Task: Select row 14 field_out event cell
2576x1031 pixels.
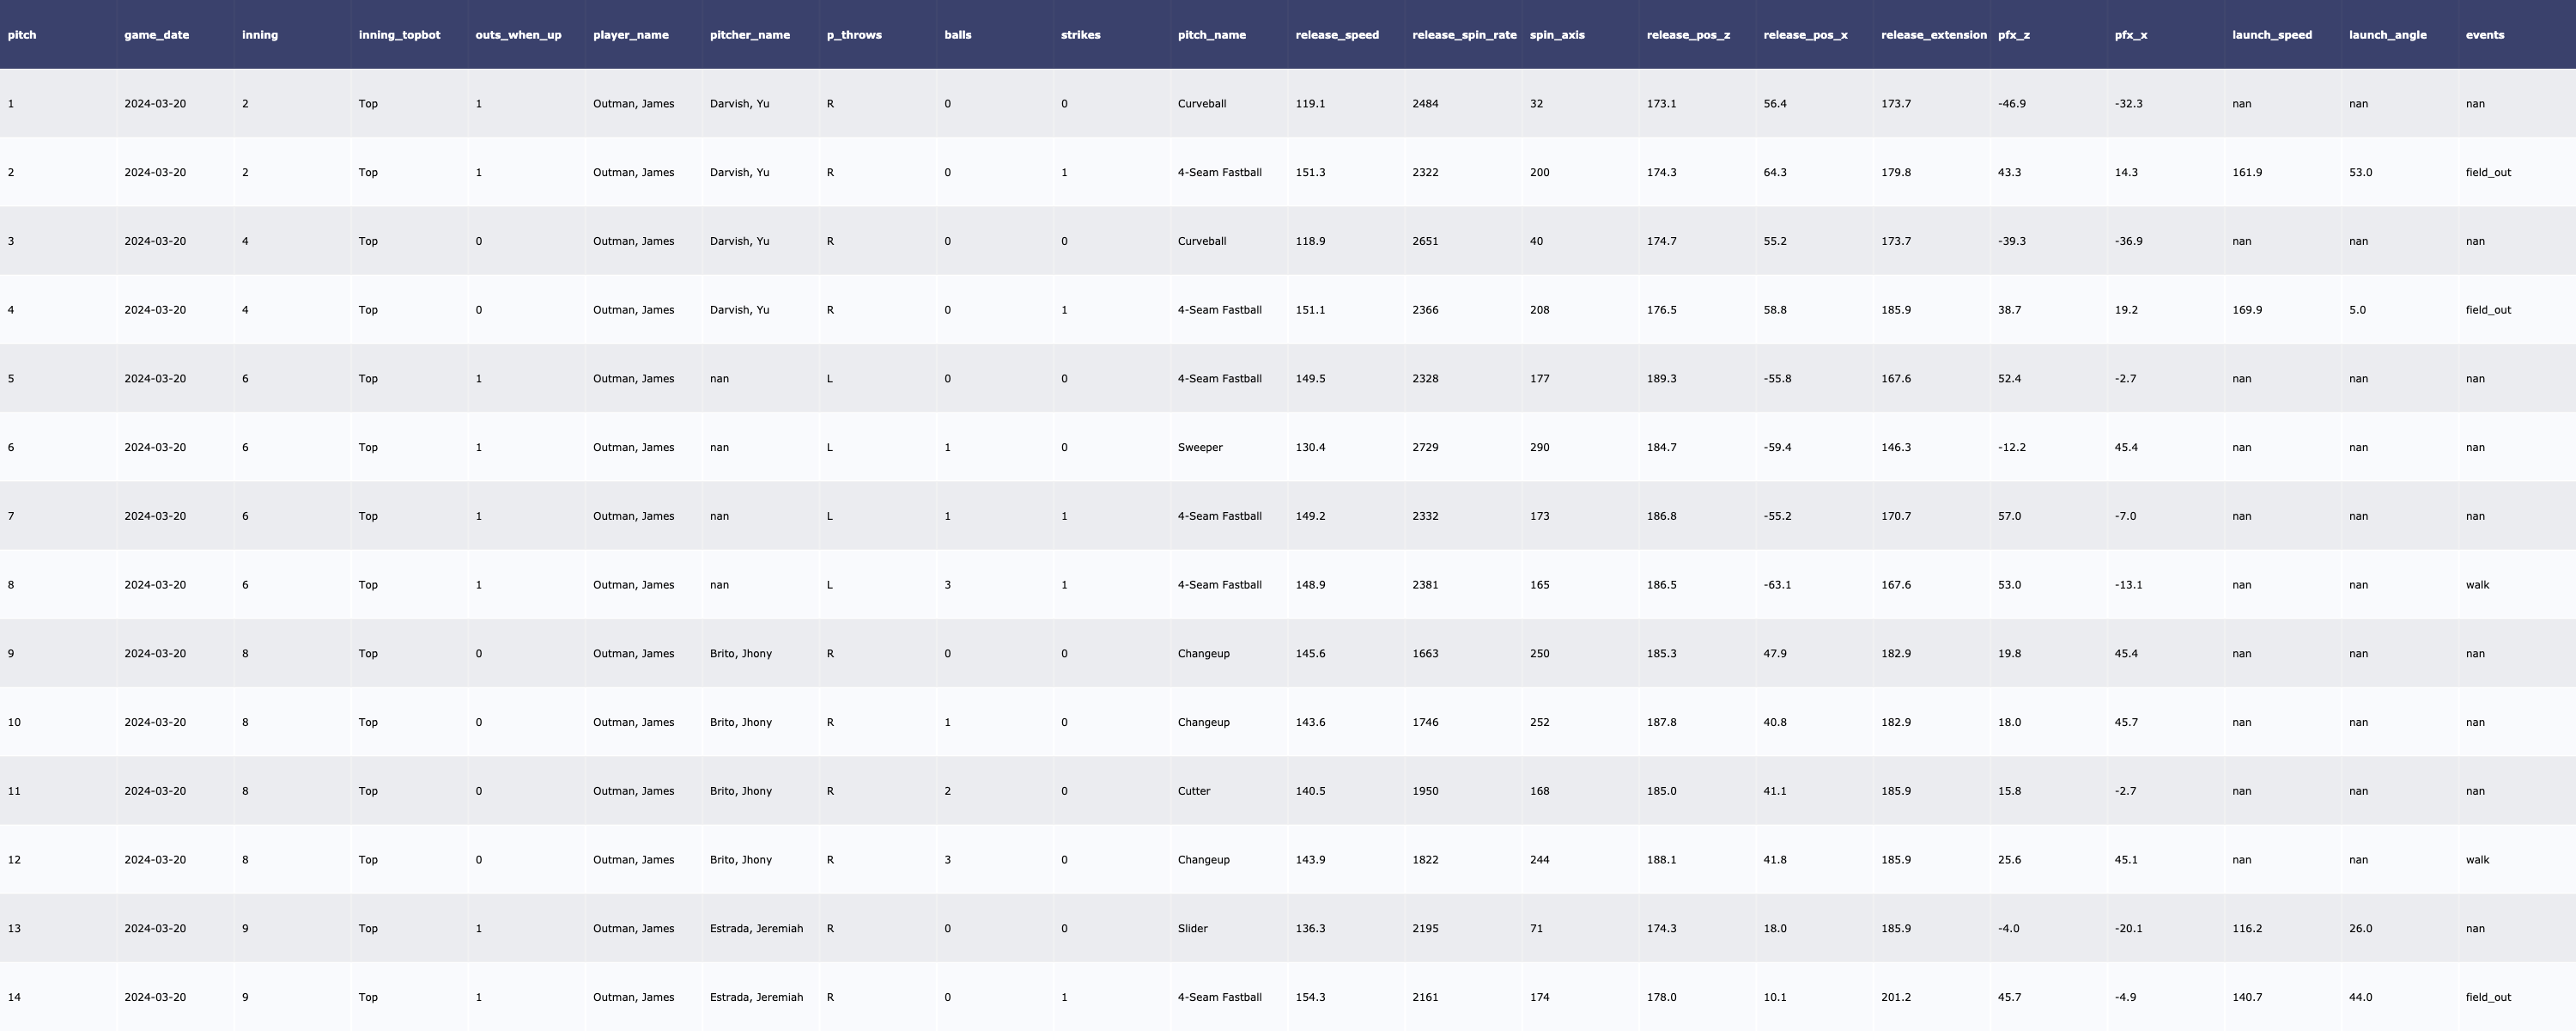Action: pyautogui.click(x=2488, y=997)
